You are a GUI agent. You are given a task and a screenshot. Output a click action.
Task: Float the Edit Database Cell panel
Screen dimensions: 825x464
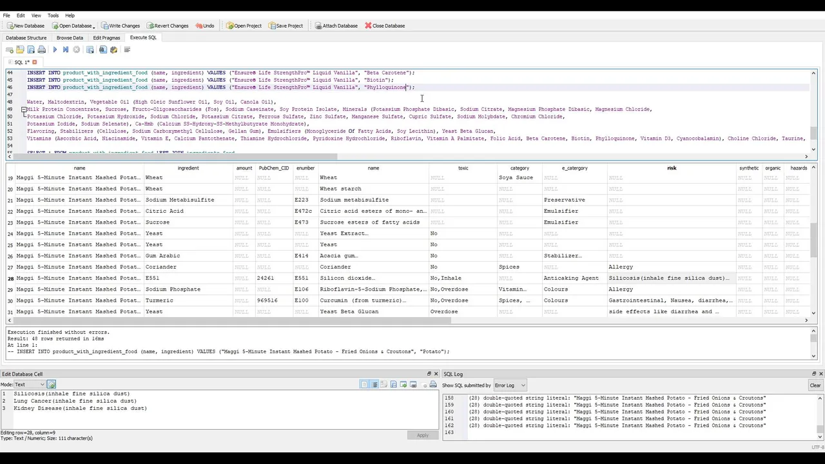[x=429, y=374]
